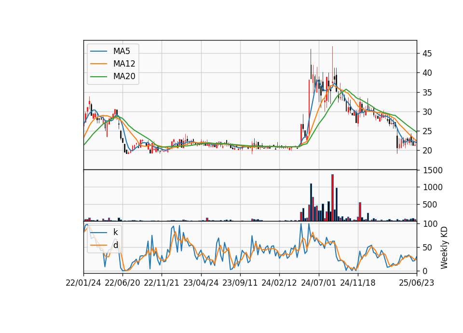This screenshot has width=463, height=333.
Task: Click the price axis value 40
Action: click(x=427, y=73)
